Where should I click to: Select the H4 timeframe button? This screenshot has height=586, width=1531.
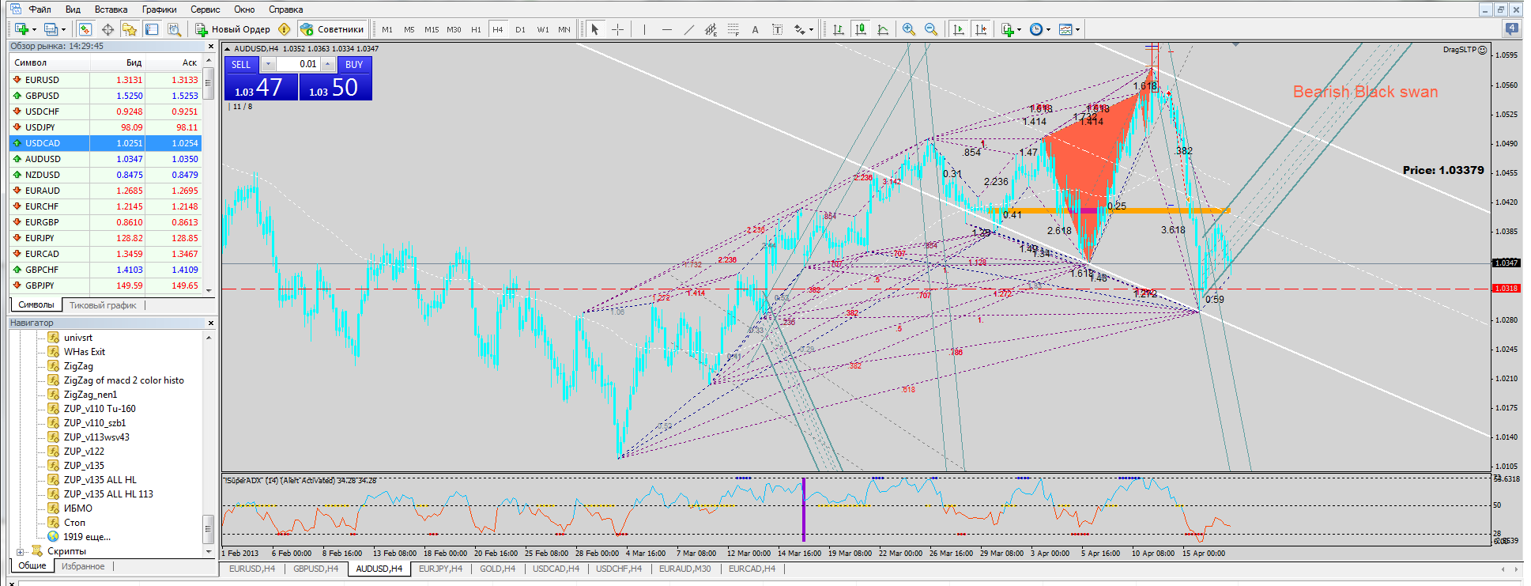[498, 29]
